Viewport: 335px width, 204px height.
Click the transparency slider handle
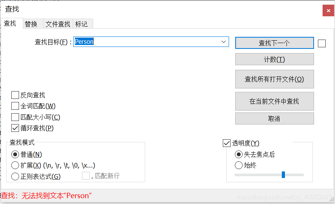point(283,175)
